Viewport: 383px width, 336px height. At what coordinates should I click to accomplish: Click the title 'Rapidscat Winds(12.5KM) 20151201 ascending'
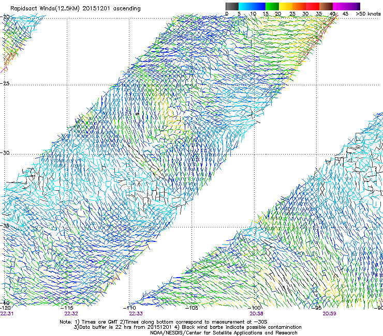(76, 9)
